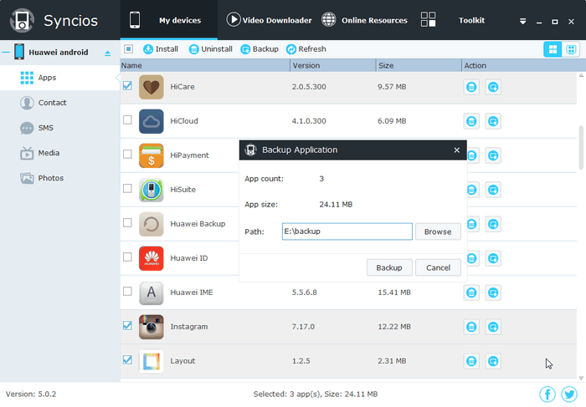The image size is (586, 407).
Task: Click the HiCare backup icon
Action: (x=493, y=87)
